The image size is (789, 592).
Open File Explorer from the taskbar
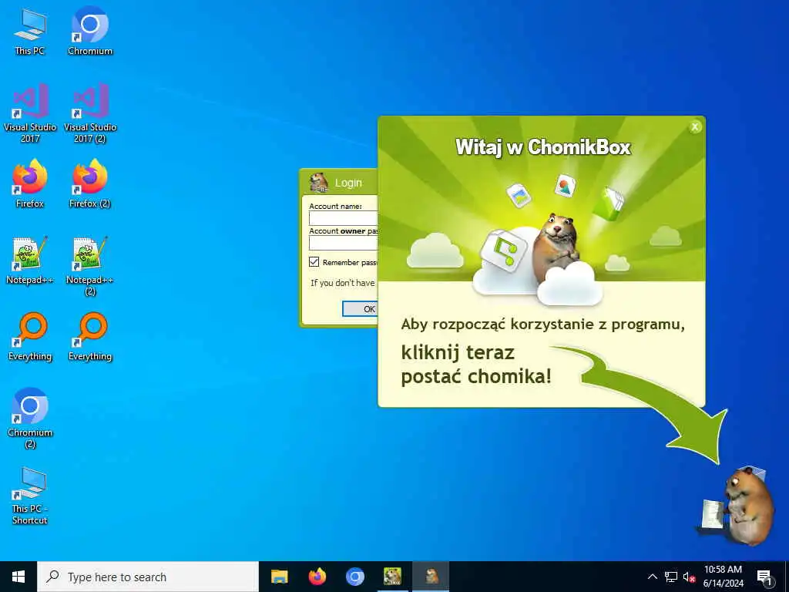[279, 577]
